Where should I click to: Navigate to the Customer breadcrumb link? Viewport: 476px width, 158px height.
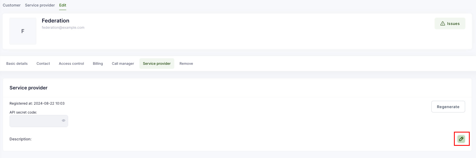[x=12, y=5]
